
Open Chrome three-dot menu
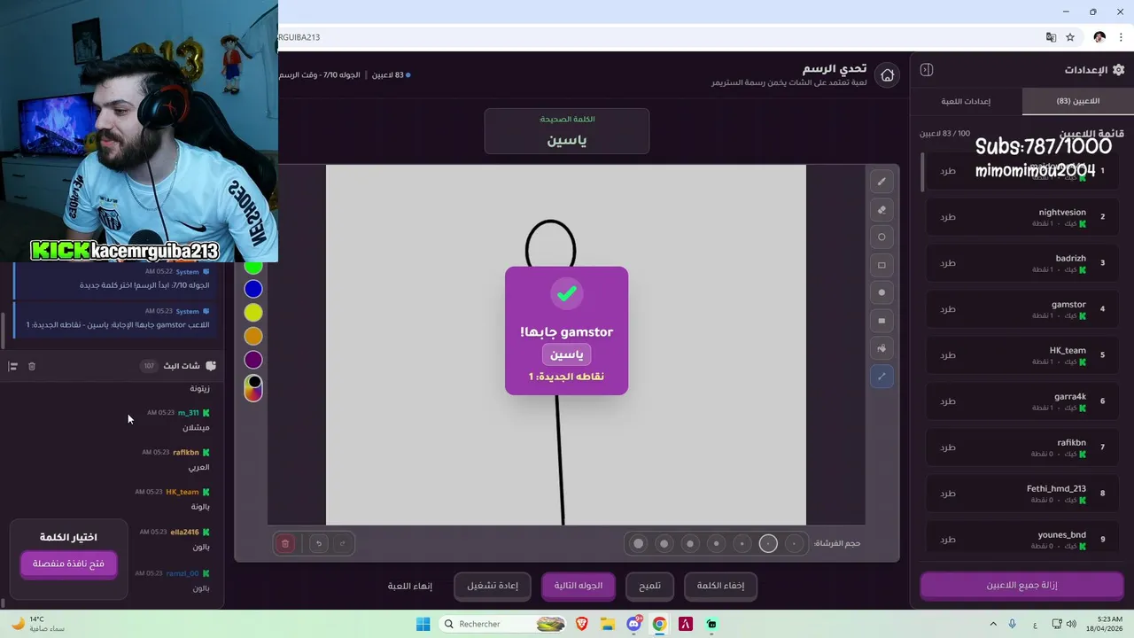(1121, 37)
